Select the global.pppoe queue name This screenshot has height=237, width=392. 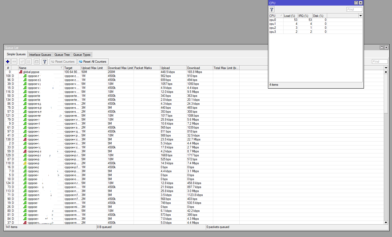tap(31, 72)
